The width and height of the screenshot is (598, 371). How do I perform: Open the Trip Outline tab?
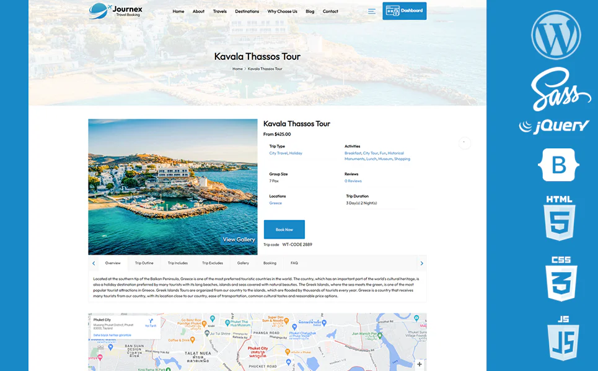[144, 263]
